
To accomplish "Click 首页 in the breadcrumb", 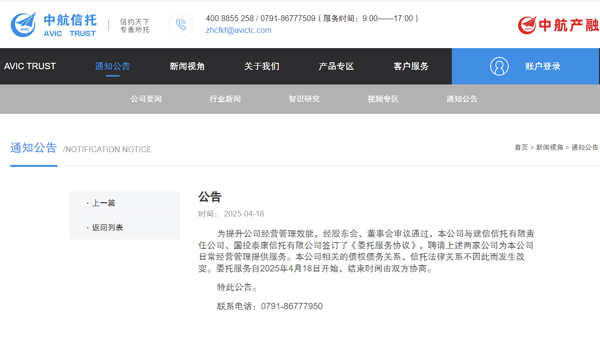I will (x=521, y=147).
